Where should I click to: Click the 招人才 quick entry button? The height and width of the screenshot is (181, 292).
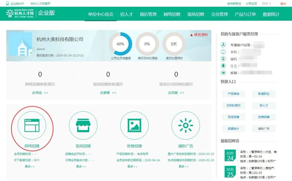pyautogui.click(x=264, y=105)
